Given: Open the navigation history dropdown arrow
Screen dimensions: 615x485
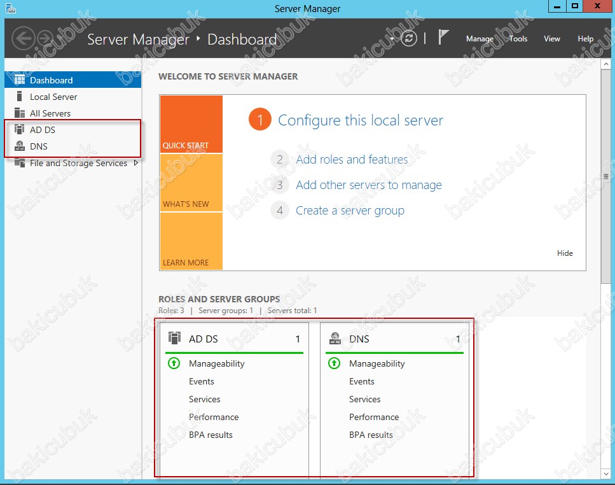Looking at the screenshot, I should (x=392, y=38).
